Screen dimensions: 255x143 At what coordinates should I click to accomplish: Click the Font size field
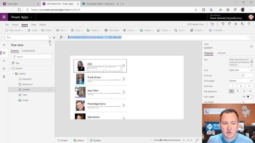tap(247, 75)
